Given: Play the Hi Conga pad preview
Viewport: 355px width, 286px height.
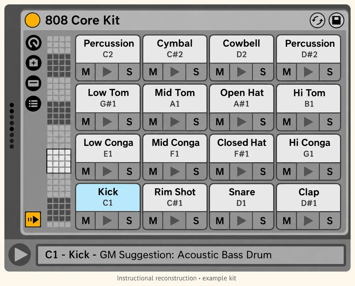Looking at the screenshot, I should [308, 171].
